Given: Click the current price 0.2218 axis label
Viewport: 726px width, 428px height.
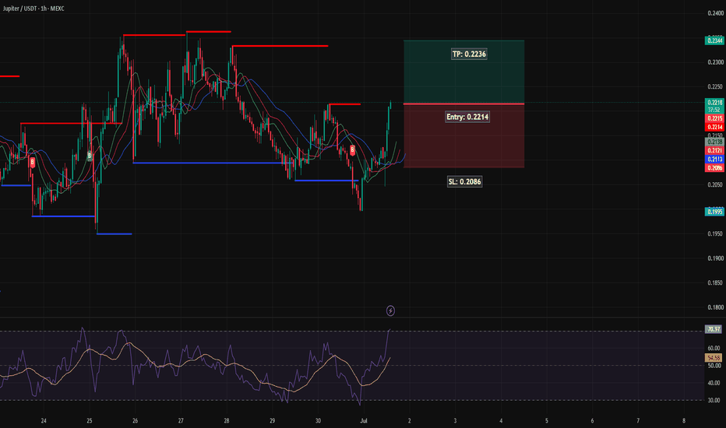Looking at the screenshot, I should click(714, 102).
